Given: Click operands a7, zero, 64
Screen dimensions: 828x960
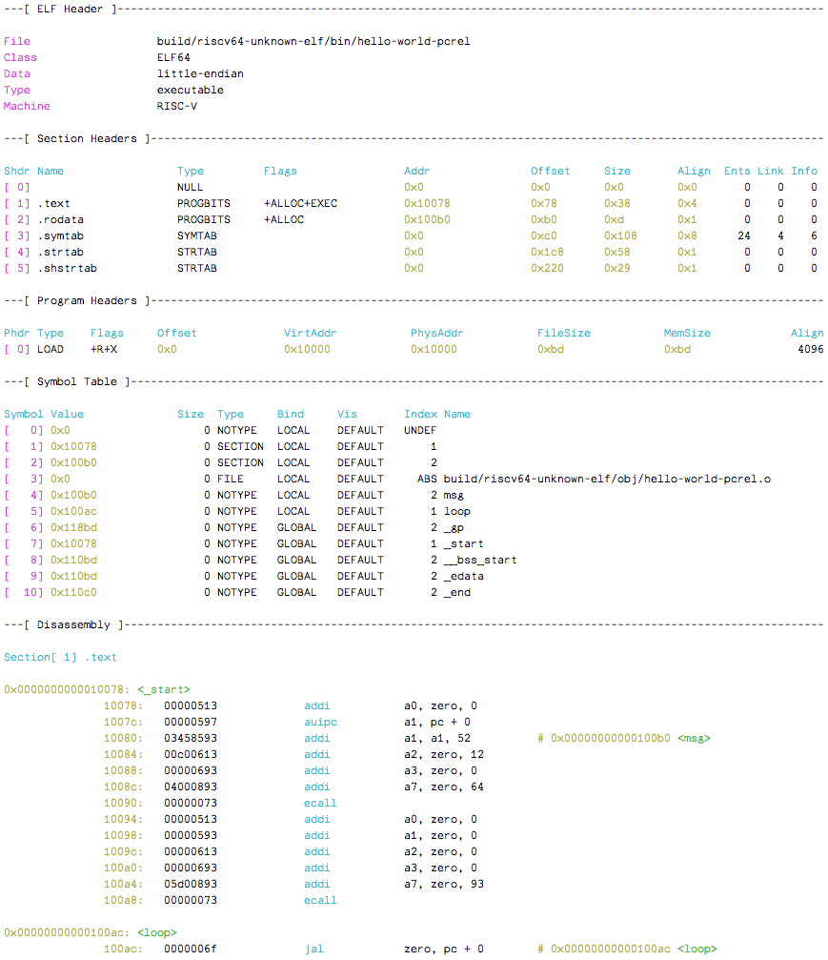Looking at the screenshot, I should 444,787.
